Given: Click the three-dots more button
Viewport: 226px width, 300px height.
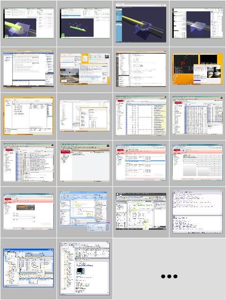Looking at the screenshot, I should coord(169,276).
